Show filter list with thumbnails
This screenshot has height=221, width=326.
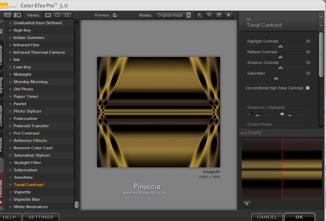tap(7, 15)
